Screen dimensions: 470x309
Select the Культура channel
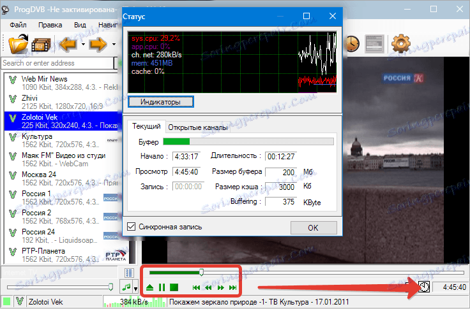tap(61, 140)
